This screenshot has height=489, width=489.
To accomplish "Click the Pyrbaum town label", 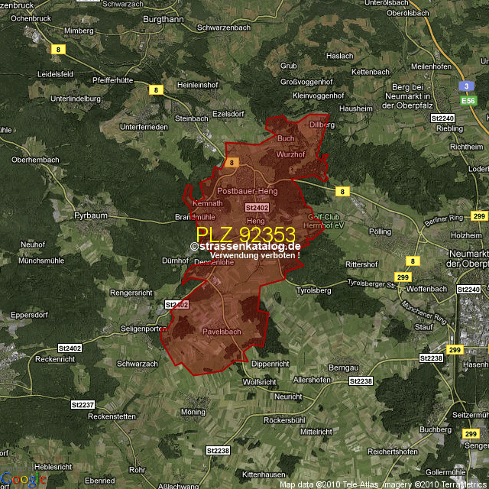I will tap(90, 216).
